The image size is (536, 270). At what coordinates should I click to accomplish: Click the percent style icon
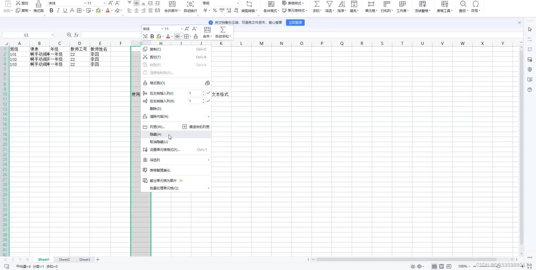(x=215, y=10)
